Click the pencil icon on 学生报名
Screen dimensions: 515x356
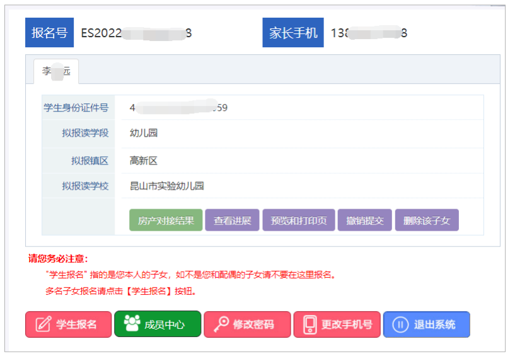tap(43, 324)
